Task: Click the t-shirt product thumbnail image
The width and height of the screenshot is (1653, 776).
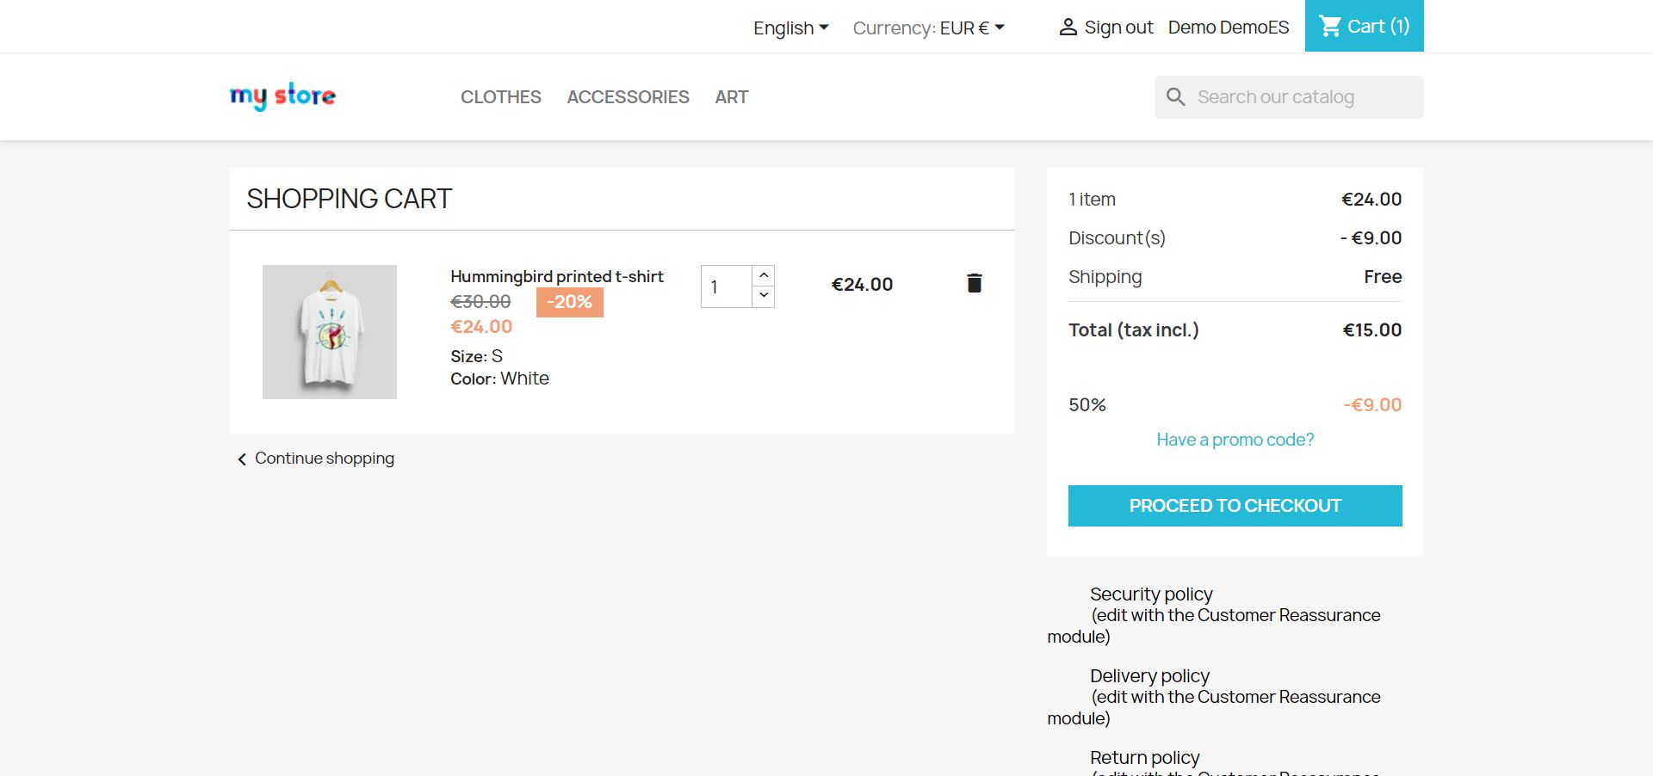Action: click(x=330, y=332)
